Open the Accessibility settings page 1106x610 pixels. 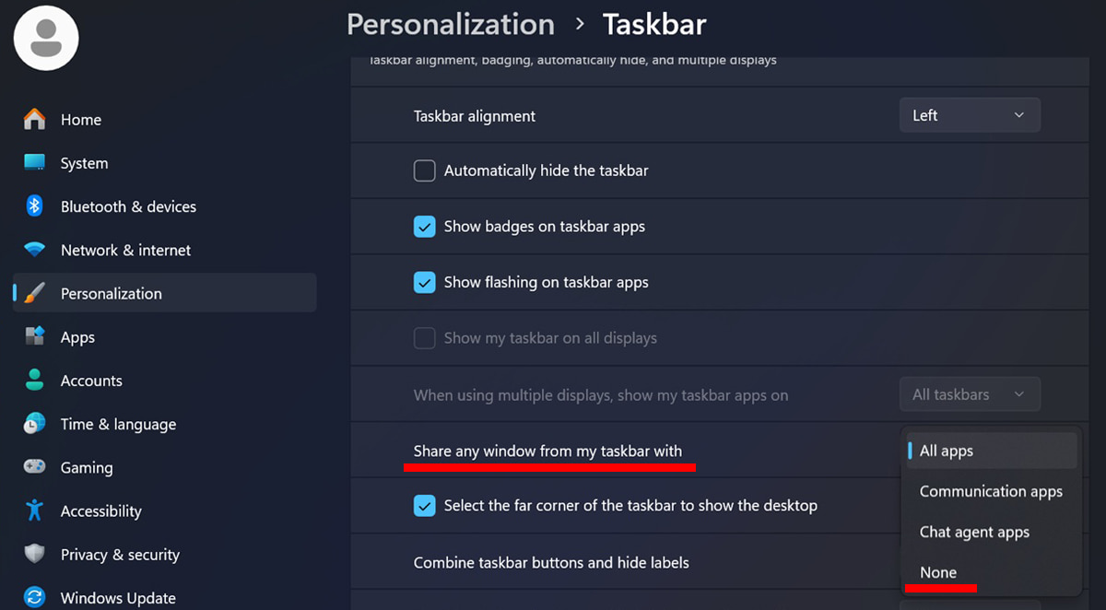click(x=100, y=511)
